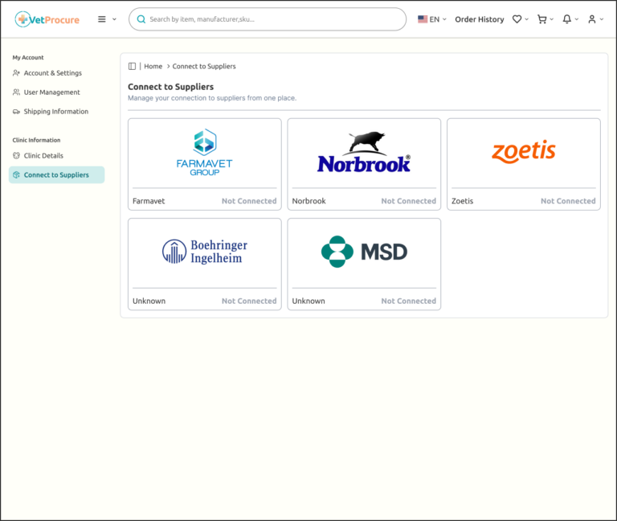Click the Clinic Information section heading
Screen dimensions: 617x521
(x=36, y=140)
